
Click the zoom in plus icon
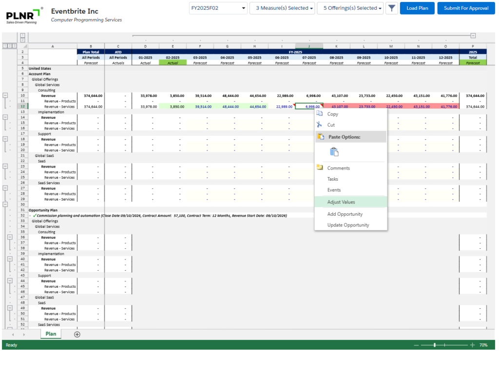click(x=473, y=345)
